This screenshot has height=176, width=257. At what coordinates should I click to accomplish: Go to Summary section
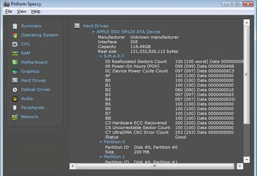(31, 26)
